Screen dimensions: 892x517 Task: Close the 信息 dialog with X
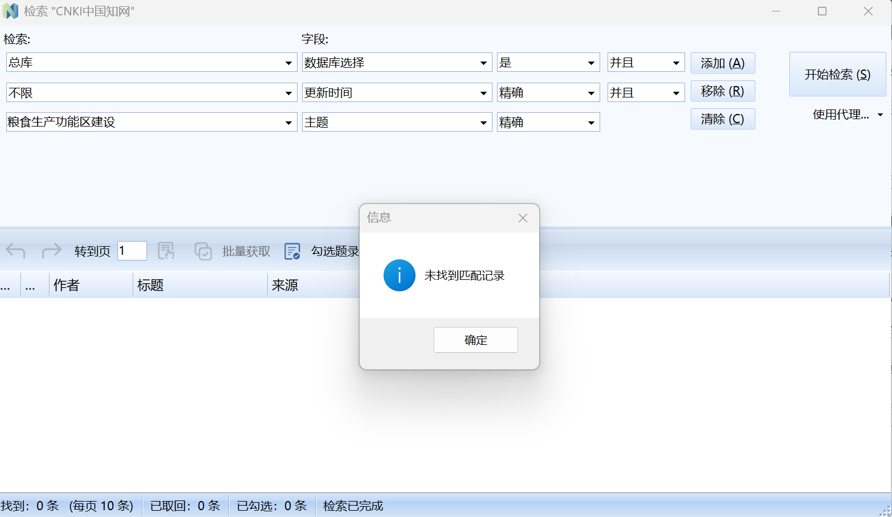tap(523, 218)
